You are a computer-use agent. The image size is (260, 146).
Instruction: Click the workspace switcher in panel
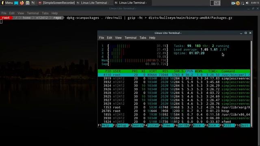pos(215,3)
